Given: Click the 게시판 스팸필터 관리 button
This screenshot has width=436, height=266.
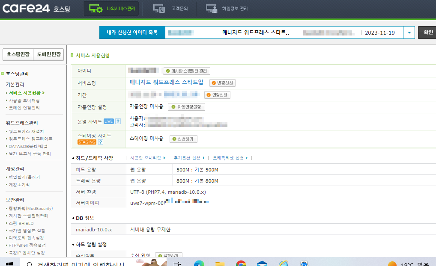Looking at the screenshot, I should [x=187, y=71].
